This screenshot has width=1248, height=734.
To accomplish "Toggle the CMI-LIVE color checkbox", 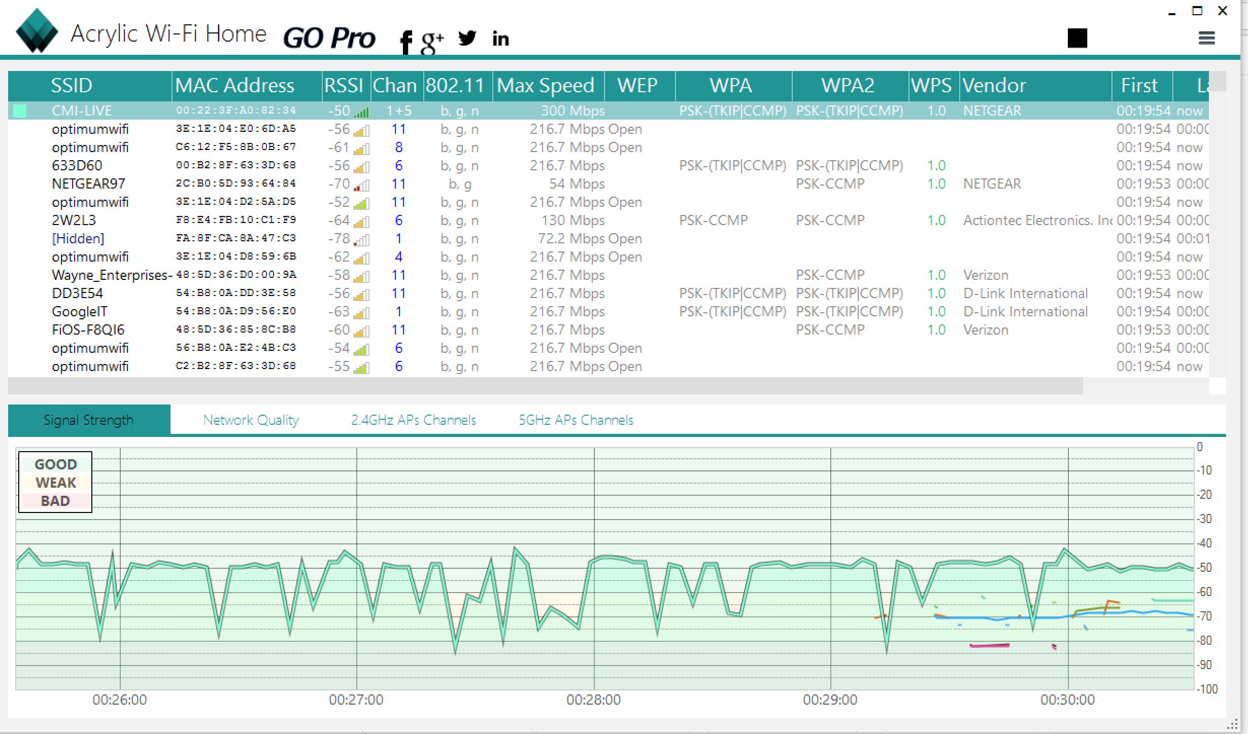I will pos(20,111).
